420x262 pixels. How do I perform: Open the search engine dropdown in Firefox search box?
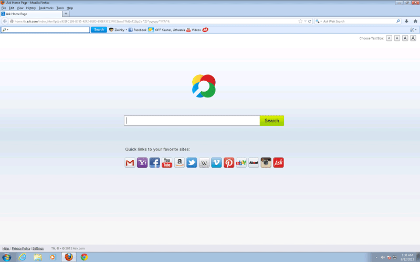319,21
